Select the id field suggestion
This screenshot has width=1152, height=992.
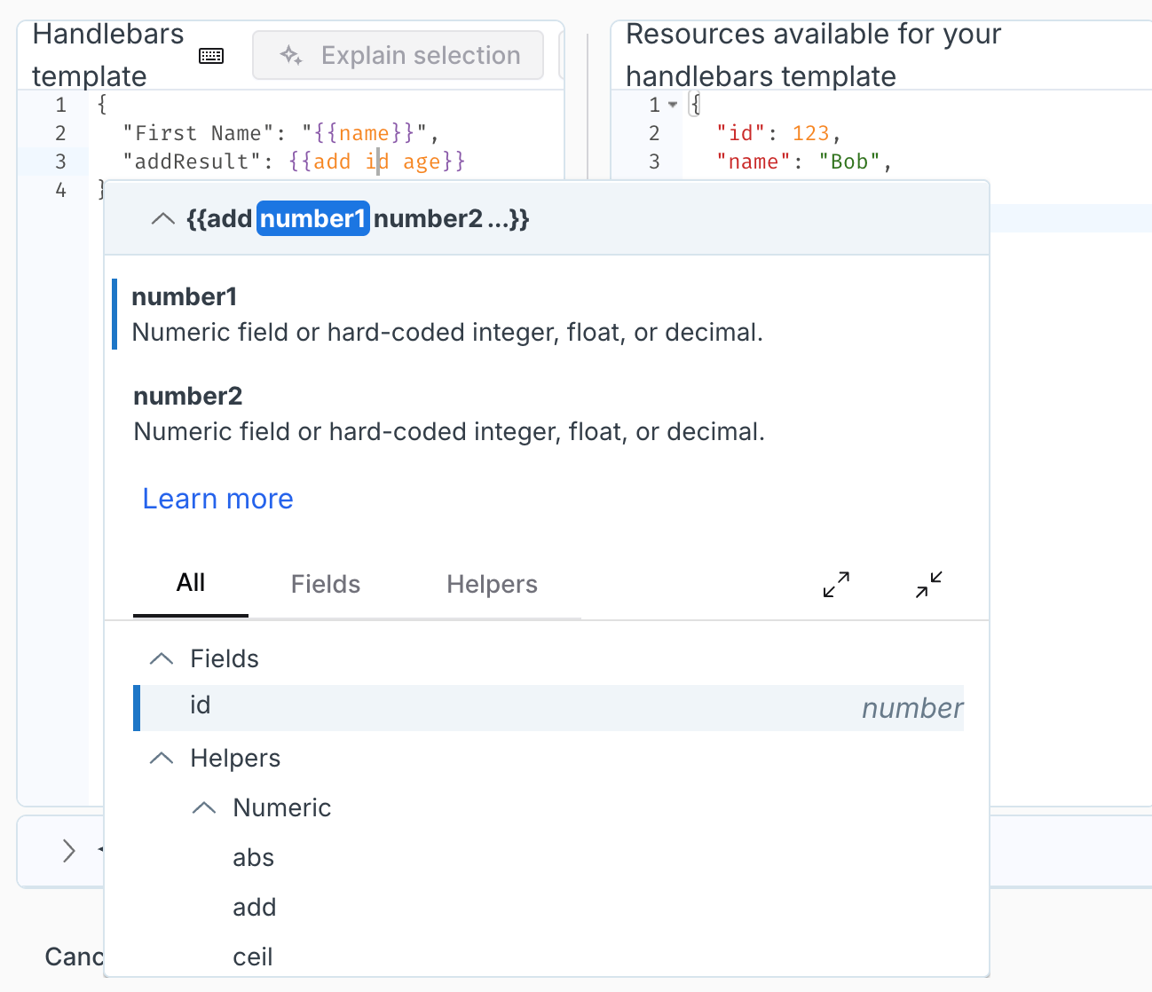point(548,708)
